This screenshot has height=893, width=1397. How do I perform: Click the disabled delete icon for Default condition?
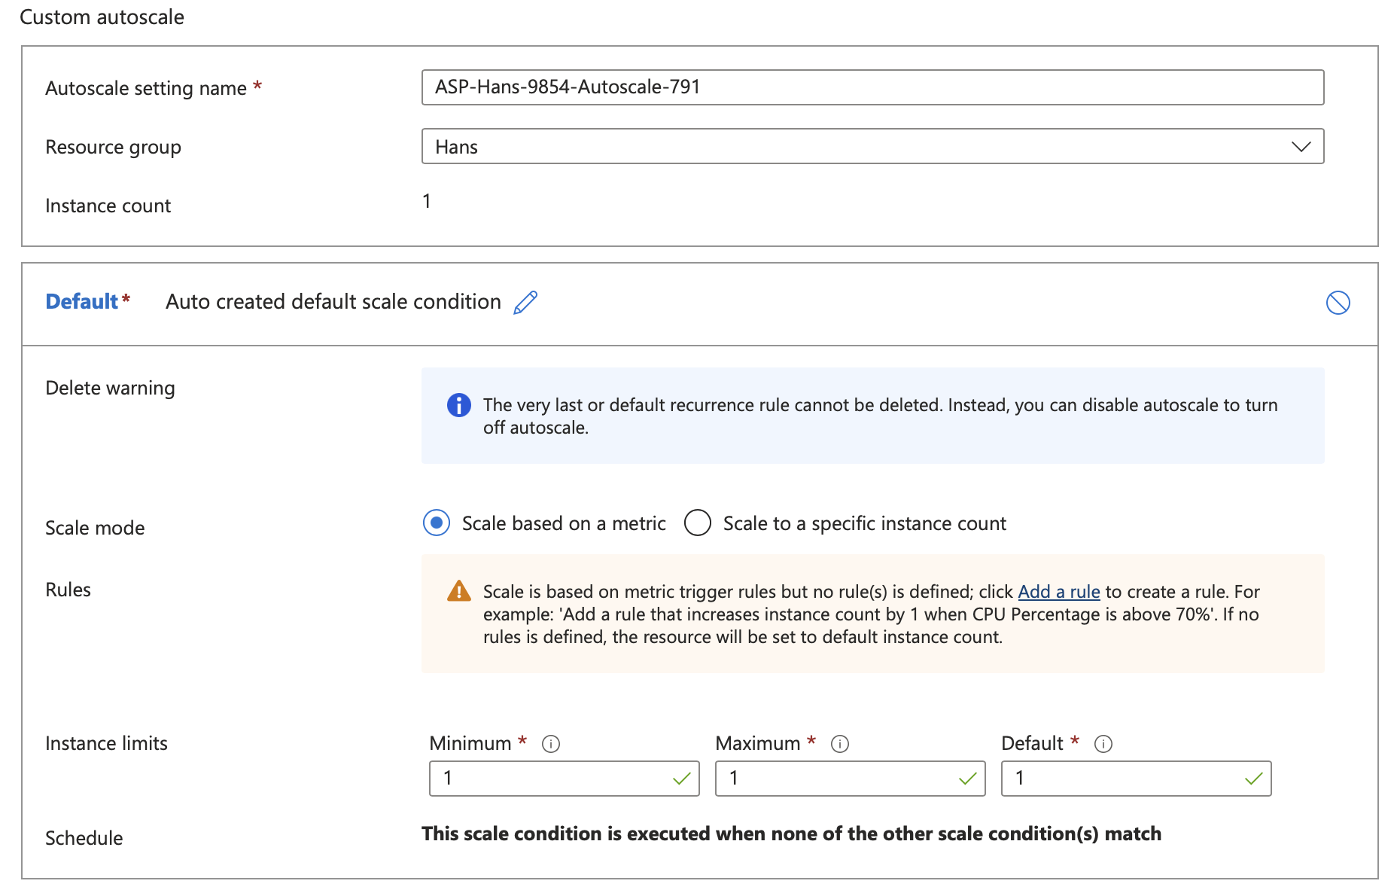[x=1338, y=303]
